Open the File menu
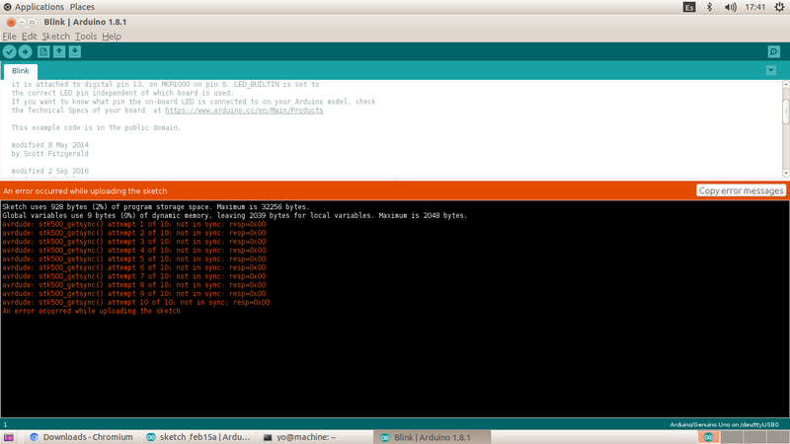Image resolution: width=790 pixels, height=444 pixels. 9,37
